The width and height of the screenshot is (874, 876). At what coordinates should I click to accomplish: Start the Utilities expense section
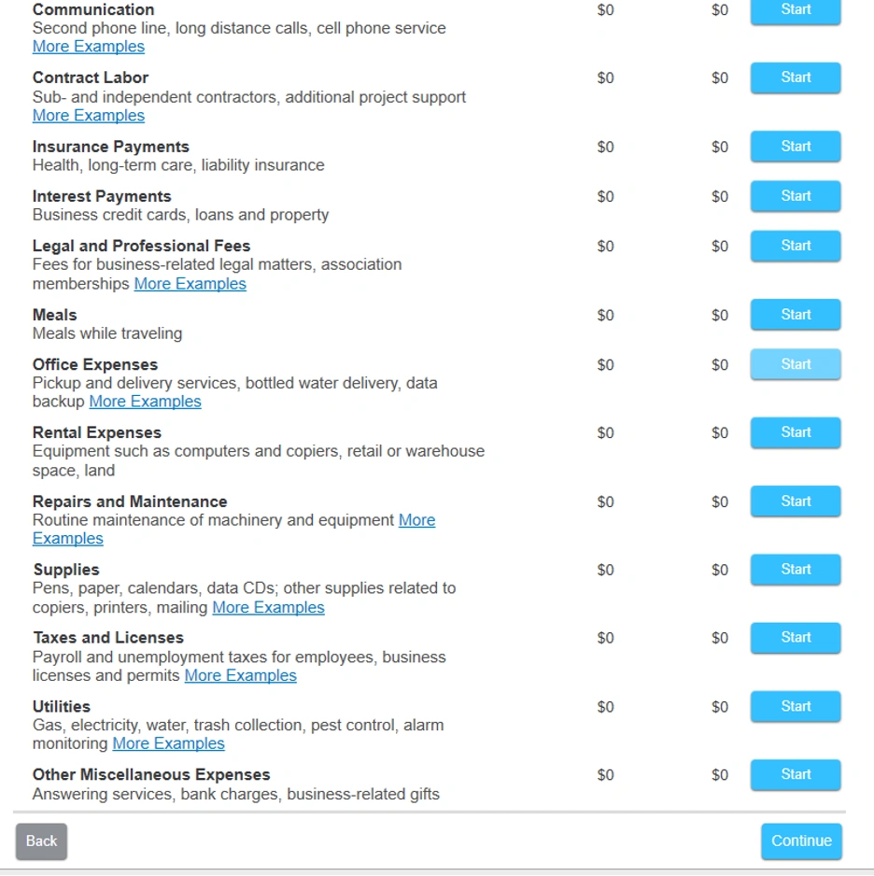pyautogui.click(x=796, y=707)
